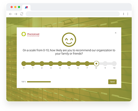Open the browser three-dot menu
The height and width of the screenshot is (111, 138).
coord(128,14)
